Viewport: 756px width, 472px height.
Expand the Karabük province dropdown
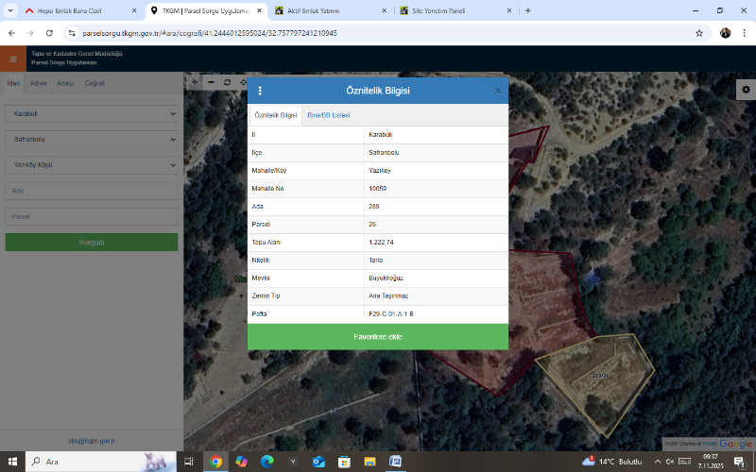(91, 113)
